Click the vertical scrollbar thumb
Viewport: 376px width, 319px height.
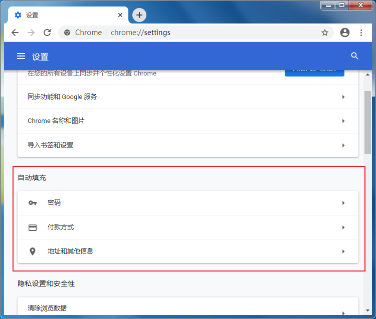[367, 122]
